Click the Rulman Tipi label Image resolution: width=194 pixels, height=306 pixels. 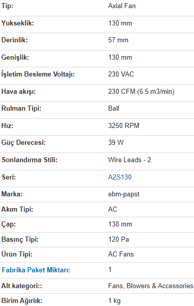21,108
